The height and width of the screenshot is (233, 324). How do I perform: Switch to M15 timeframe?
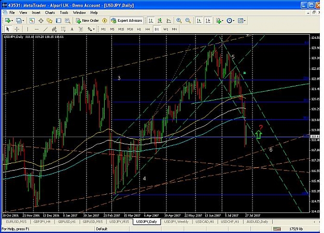click(x=121, y=30)
